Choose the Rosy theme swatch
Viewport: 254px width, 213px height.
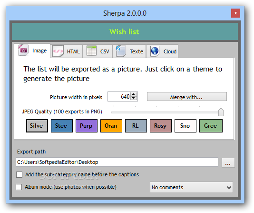tap(161, 126)
